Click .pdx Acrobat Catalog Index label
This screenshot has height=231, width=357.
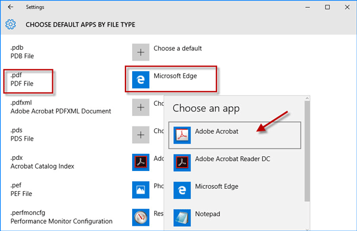click(x=42, y=162)
